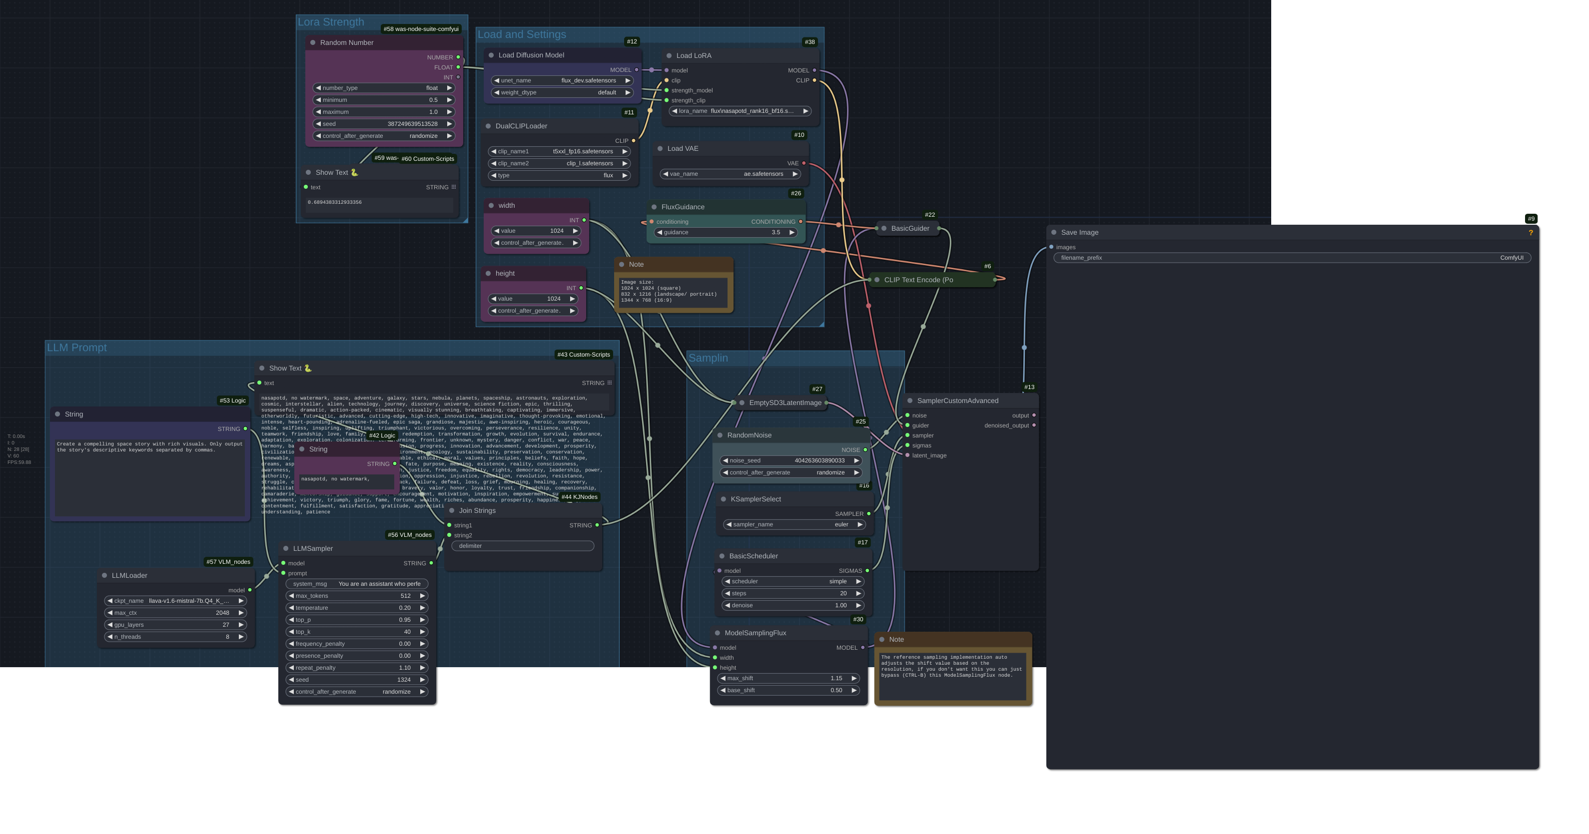Open the sampler_name dropdown showing euler
Image resolution: width=1589 pixels, height=834 pixels.
click(x=794, y=524)
